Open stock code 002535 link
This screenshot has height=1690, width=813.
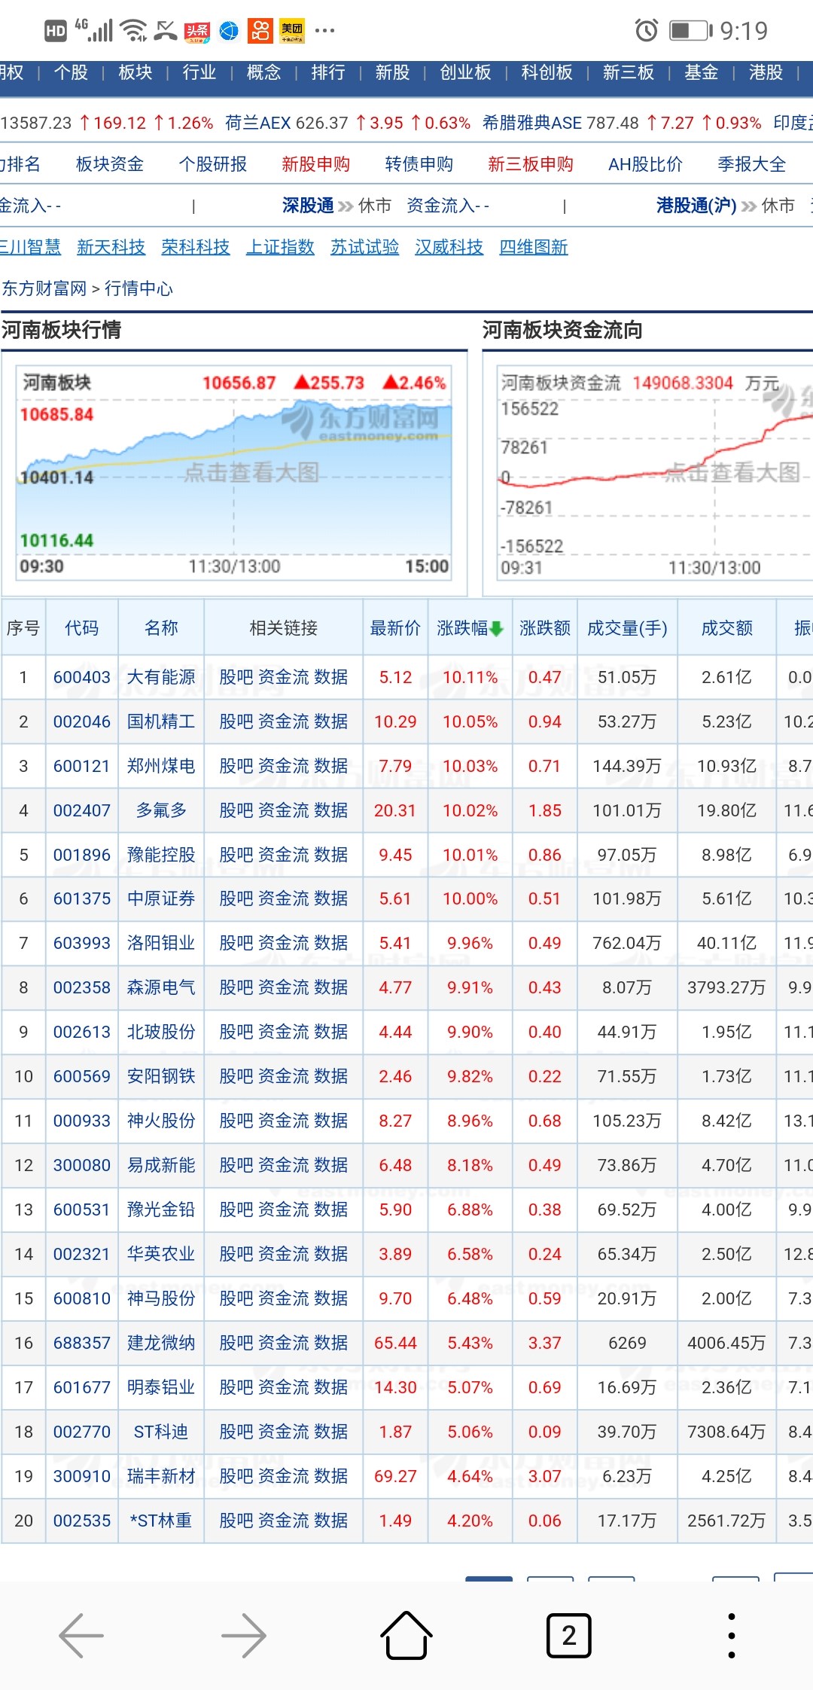click(82, 1521)
